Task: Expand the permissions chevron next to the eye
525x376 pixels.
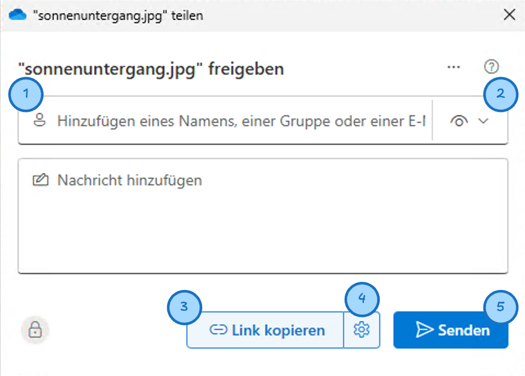Action: [x=483, y=121]
